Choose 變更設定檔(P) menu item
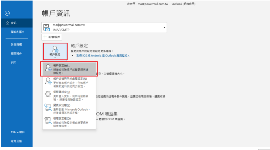The image size is (270, 150). coord(69,109)
